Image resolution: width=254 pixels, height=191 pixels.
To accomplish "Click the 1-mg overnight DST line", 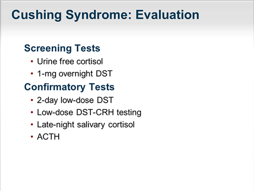I will [75, 74].
